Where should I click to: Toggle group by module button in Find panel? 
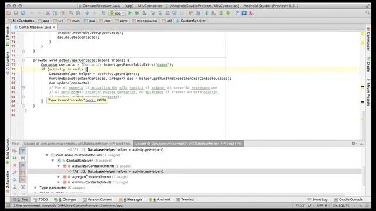(x=23, y=165)
